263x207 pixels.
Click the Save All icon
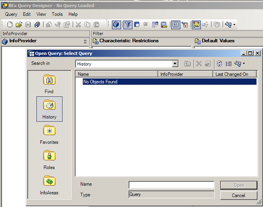pyautogui.click(x=37, y=24)
